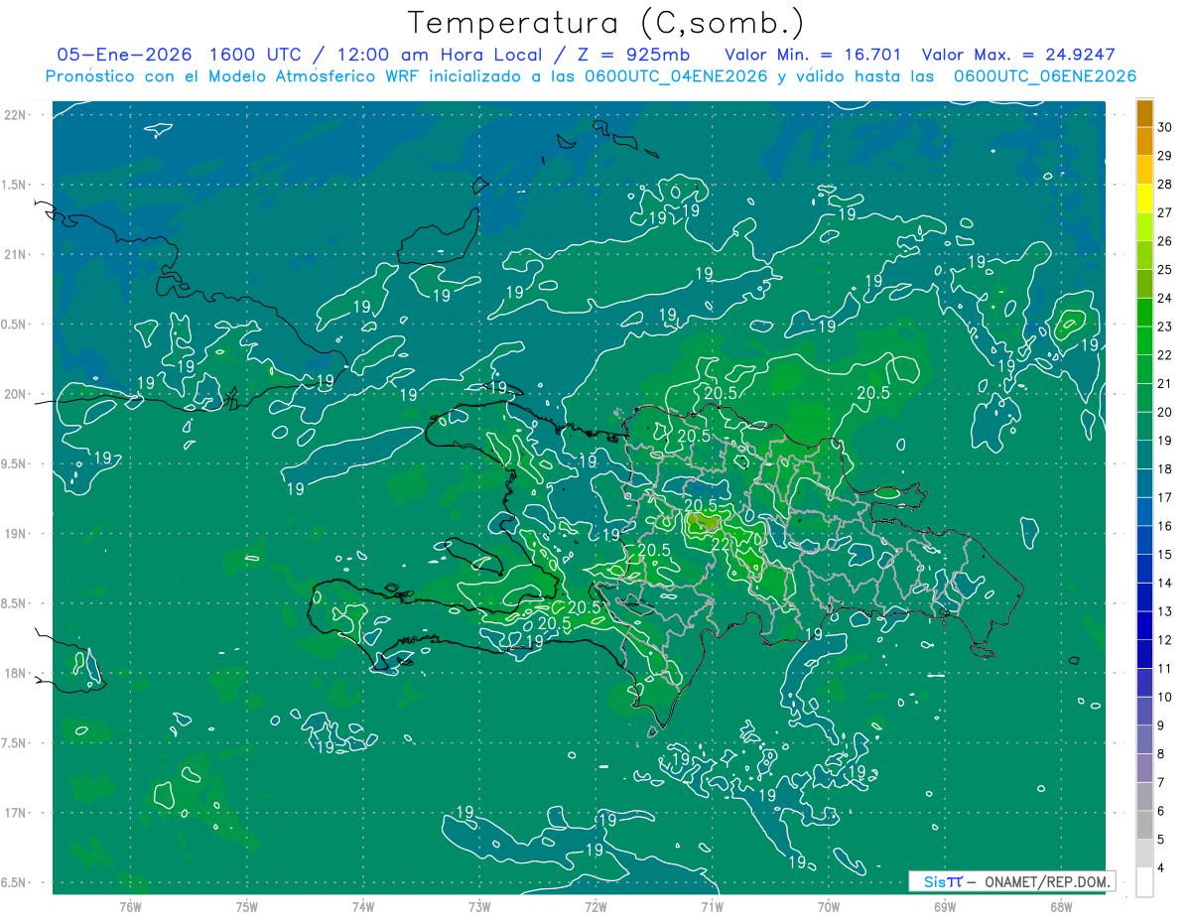
Task: Select the number 11 on the color legend
Action: click(x=1165, y=669)
